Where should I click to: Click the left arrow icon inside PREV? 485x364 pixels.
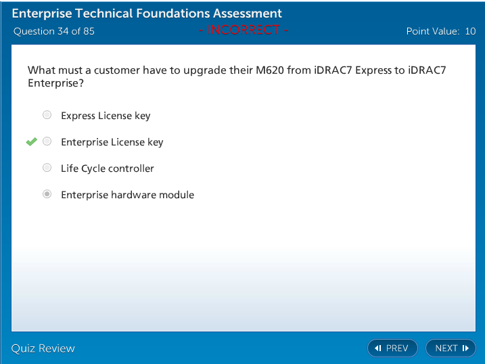coord(378,348)
